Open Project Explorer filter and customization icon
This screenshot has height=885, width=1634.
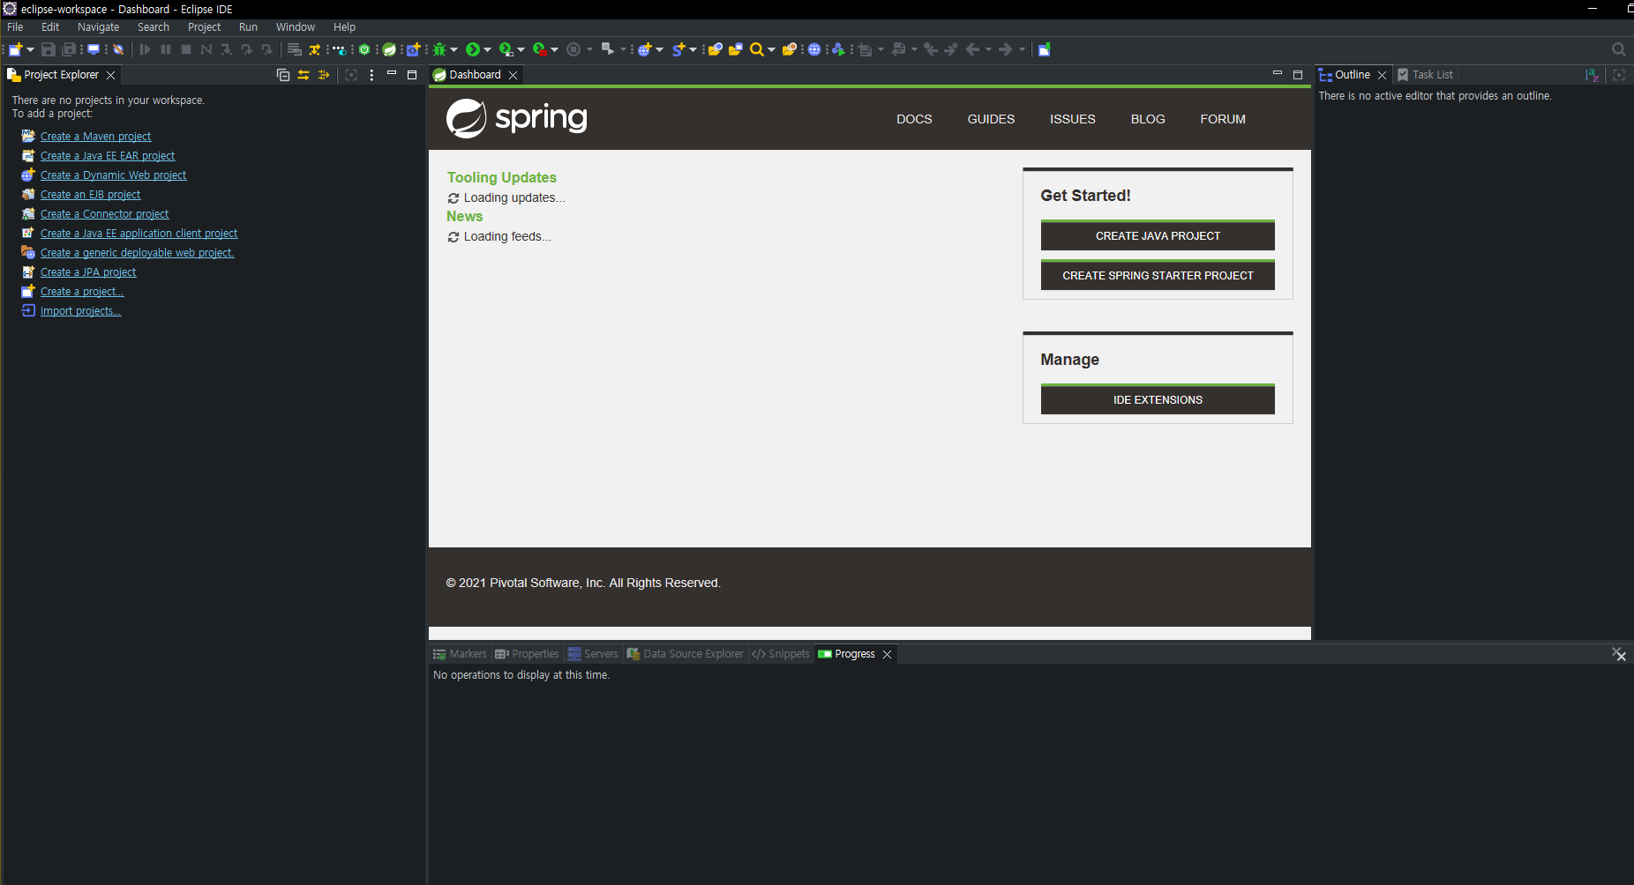click(x=324, y=75)
